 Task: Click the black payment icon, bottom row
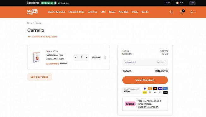pos(165,92)
